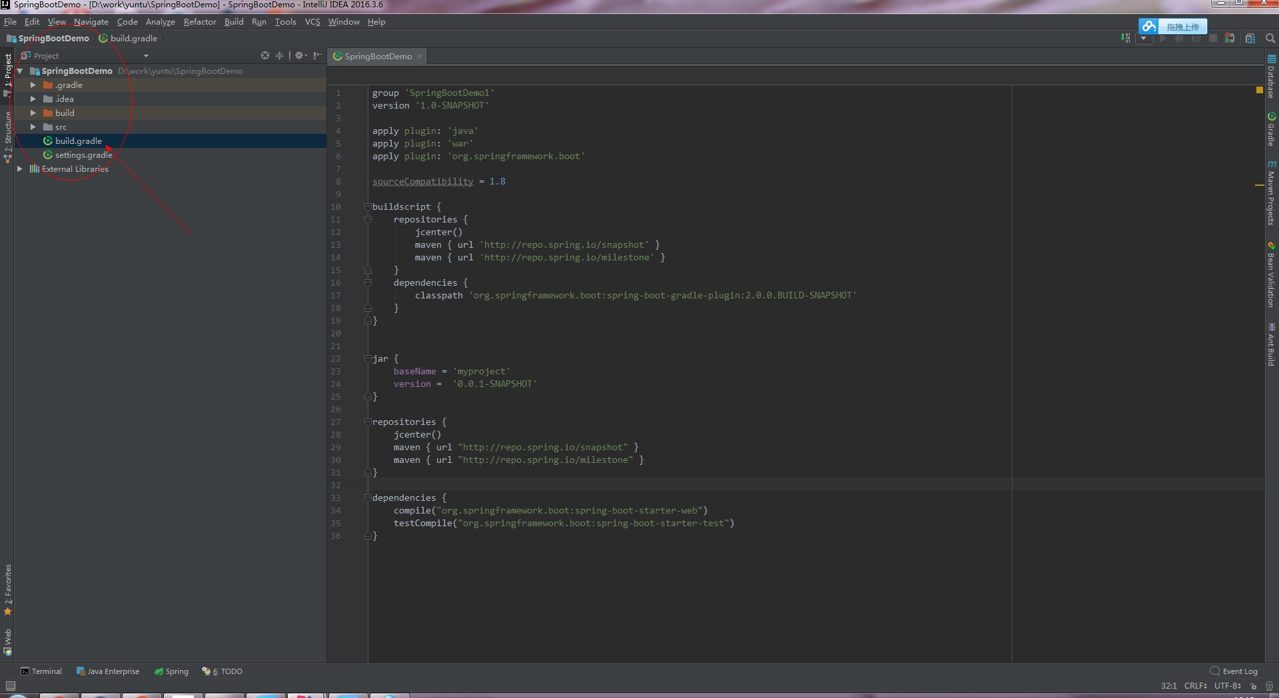
Task: Hide the Project tool window
Action: pos(317,55)
